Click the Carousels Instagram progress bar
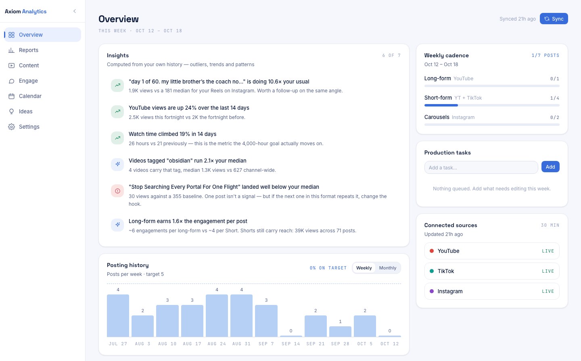The height and width of the screenshot is (361, 581). click(492, 125)
